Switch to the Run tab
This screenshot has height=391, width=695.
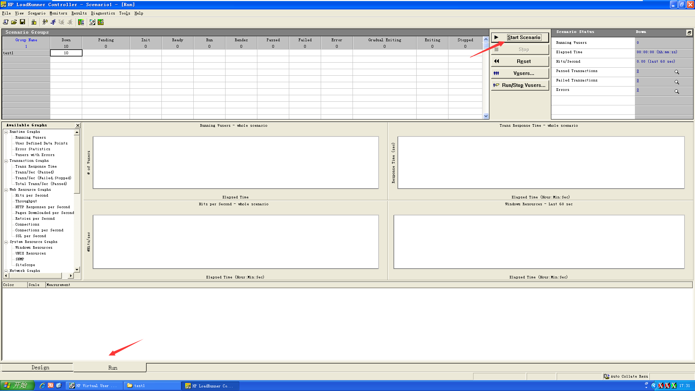[x=110, y=367]
